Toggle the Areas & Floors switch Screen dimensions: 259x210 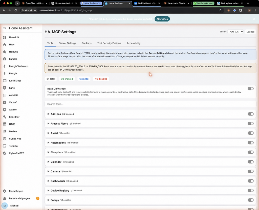tap(251, 124)
